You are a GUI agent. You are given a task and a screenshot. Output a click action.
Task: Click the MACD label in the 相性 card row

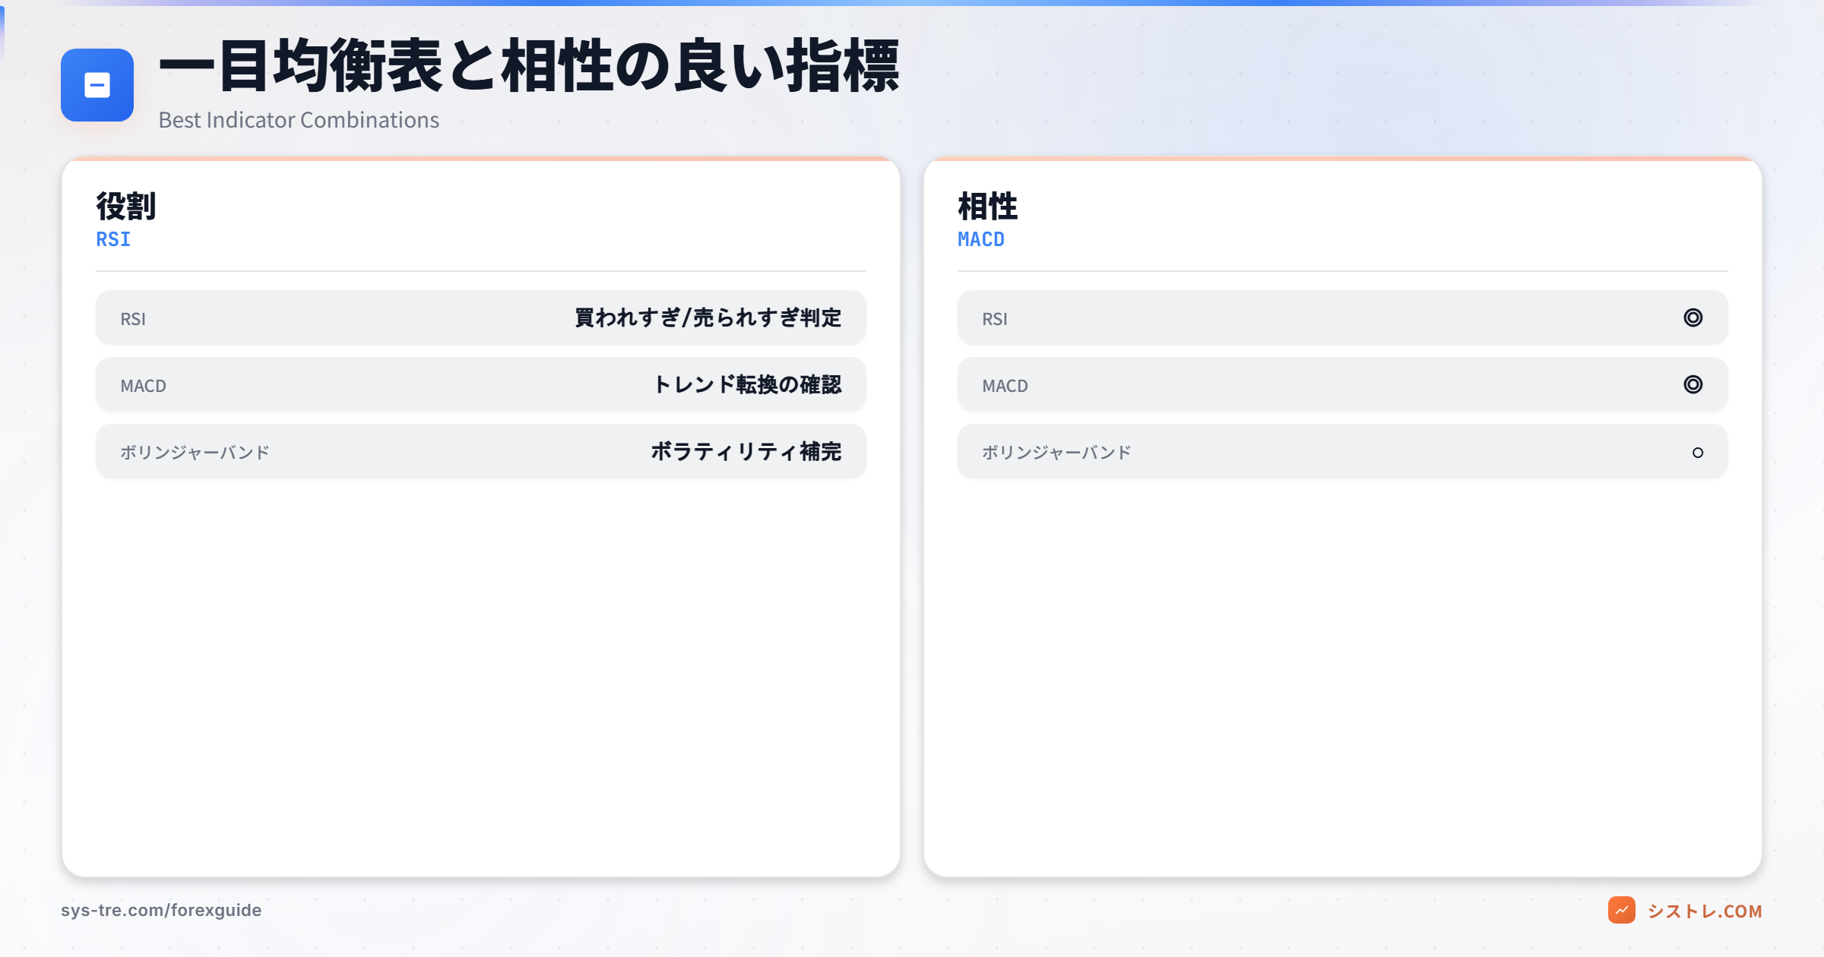click(1005, 386)
